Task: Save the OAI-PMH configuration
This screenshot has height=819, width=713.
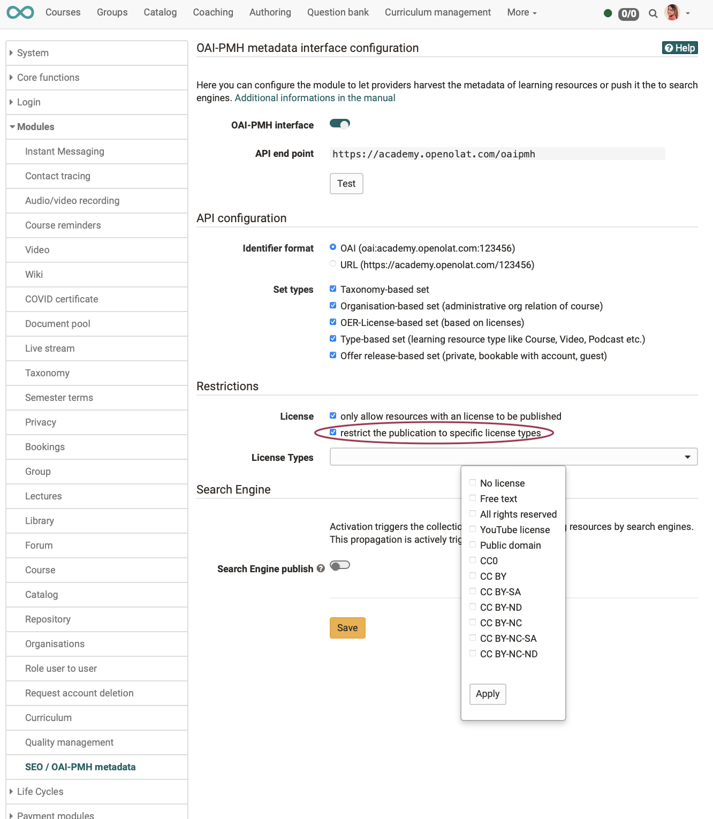Action: click(x=347, y=627)
